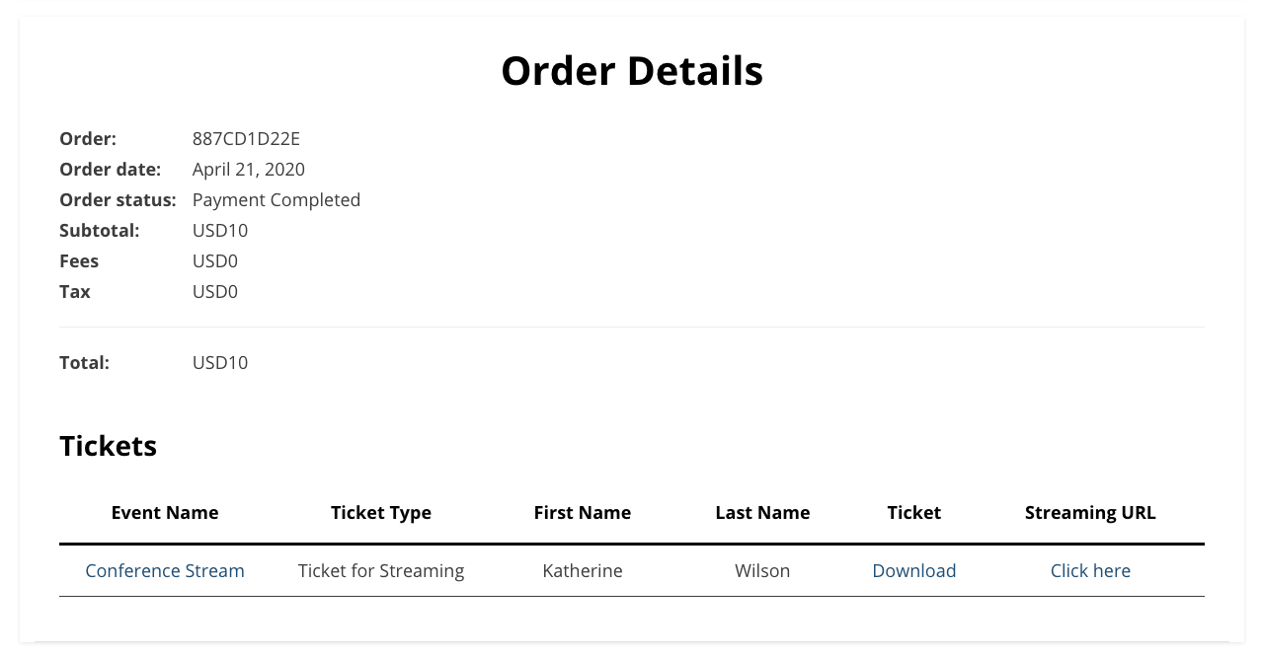Open the Conference Stream event page
The width and height of the screenshot is (1263, 657).
(x=164, y=570)
